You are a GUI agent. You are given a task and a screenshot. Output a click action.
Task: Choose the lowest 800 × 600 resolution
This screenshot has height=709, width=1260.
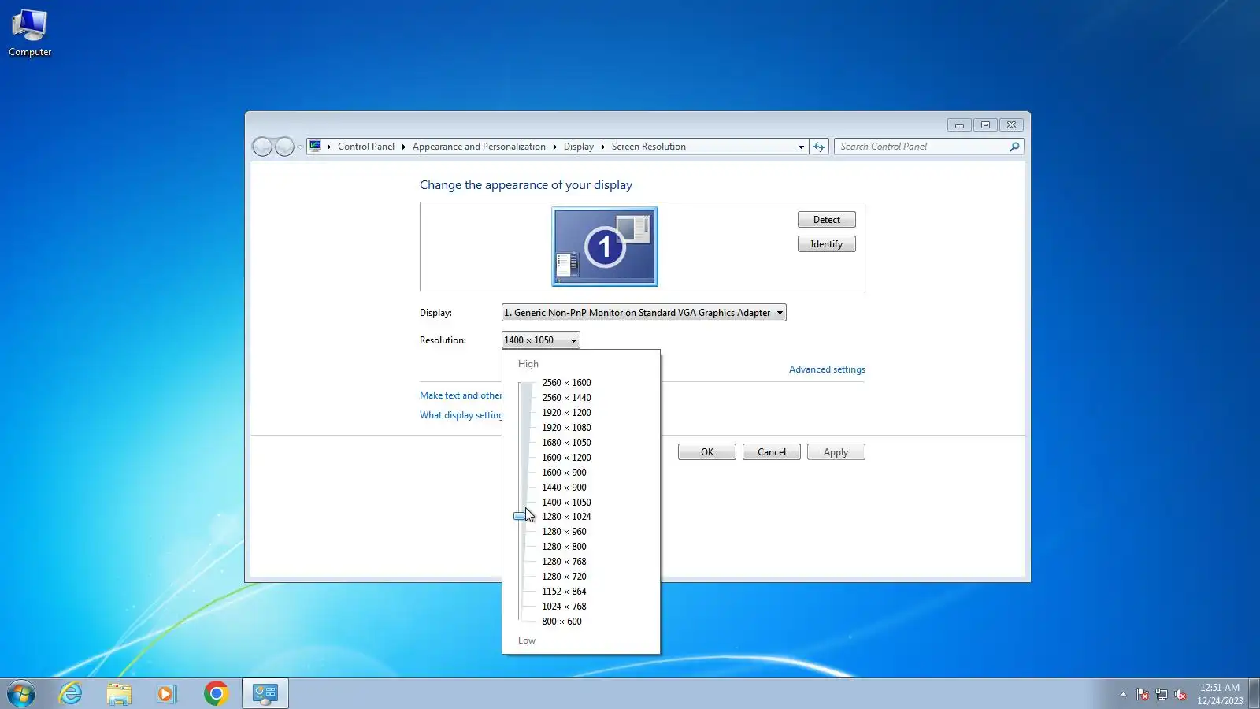click(561, 622)
